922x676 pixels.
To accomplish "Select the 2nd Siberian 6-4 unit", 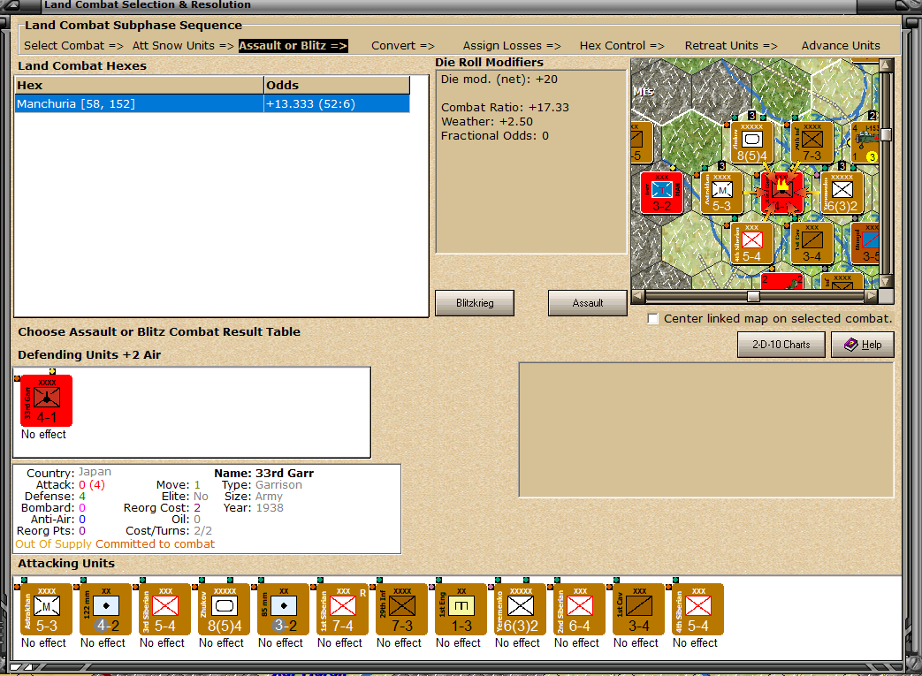I will pos(579,609).
